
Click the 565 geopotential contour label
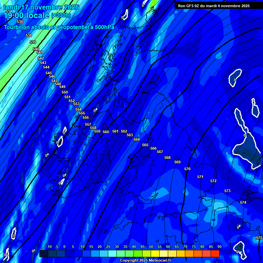[145, 145]
